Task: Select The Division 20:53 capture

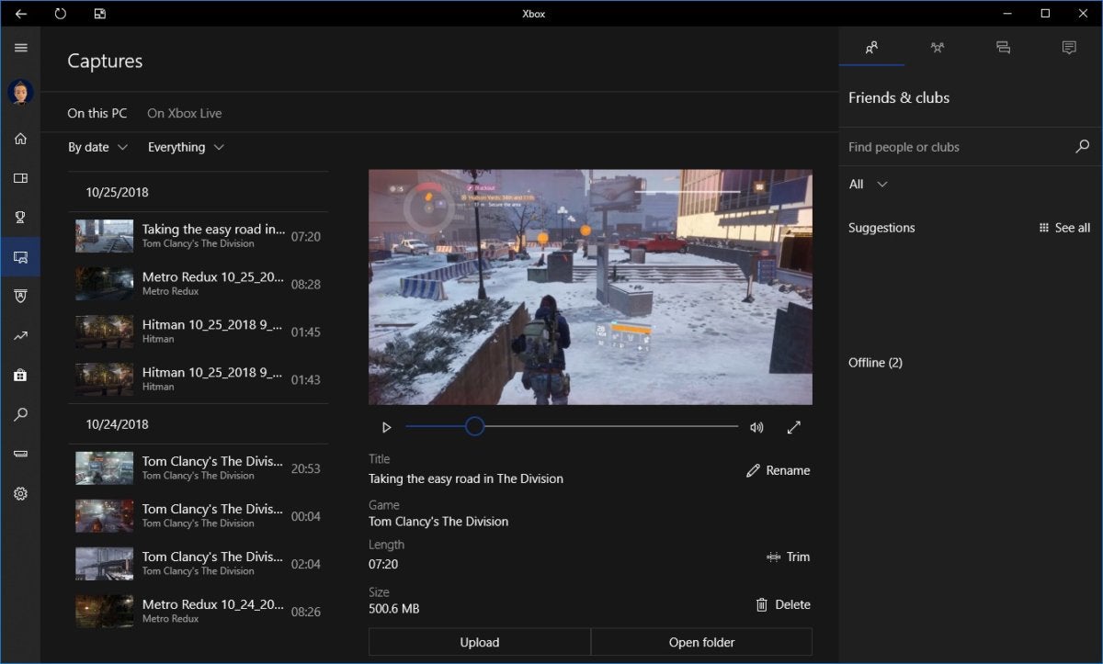Action: click(x=199, y=468)
